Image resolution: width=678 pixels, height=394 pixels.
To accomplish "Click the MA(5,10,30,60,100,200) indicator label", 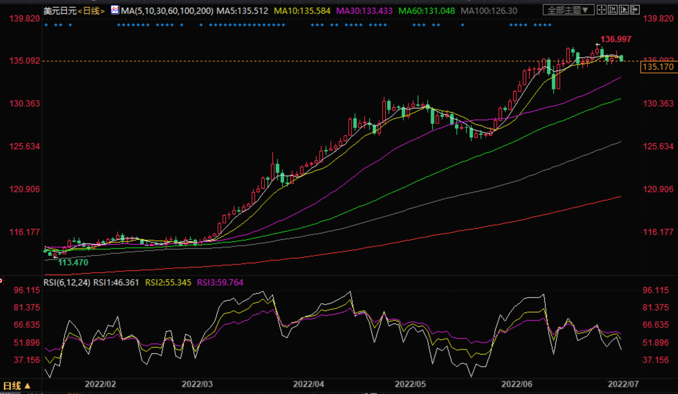I will [x=167, y=11].
